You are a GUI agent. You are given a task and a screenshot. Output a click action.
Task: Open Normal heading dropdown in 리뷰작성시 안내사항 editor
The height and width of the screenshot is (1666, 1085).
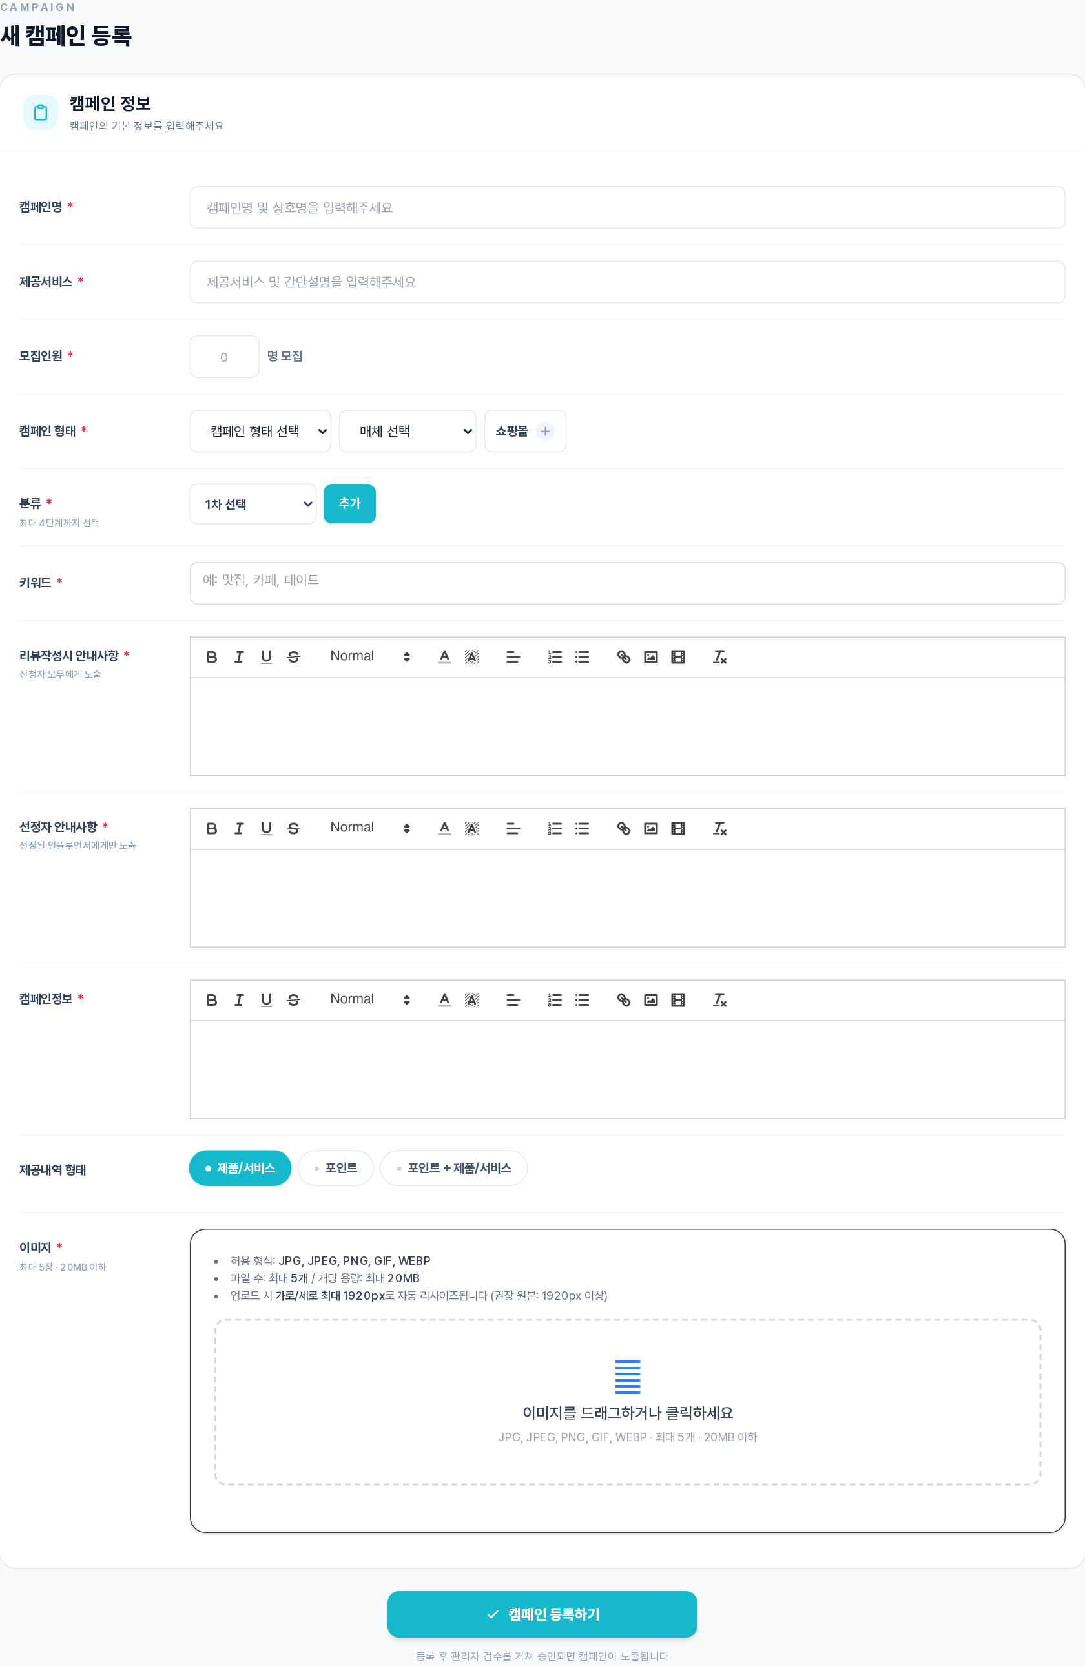(369, 656)
